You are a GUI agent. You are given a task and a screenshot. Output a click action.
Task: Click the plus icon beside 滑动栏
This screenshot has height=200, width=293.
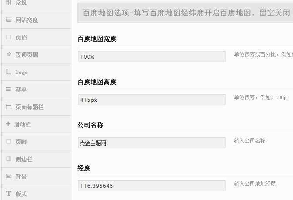[x=8, y=123]
